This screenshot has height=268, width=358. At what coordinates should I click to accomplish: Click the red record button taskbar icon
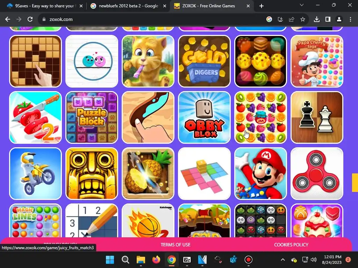(x=249, y=260)
